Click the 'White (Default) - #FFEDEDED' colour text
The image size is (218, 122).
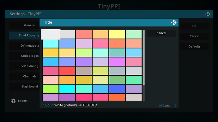(76, 105)
